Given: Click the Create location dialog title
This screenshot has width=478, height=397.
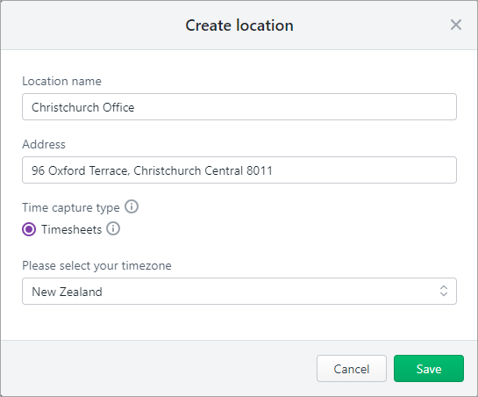Looking at the screenshot, I should pos(239,25).
